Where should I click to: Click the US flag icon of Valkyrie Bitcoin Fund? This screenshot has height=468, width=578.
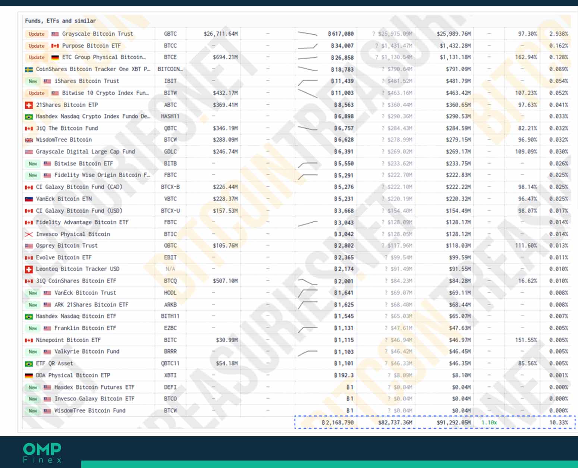tap(47, 352)
